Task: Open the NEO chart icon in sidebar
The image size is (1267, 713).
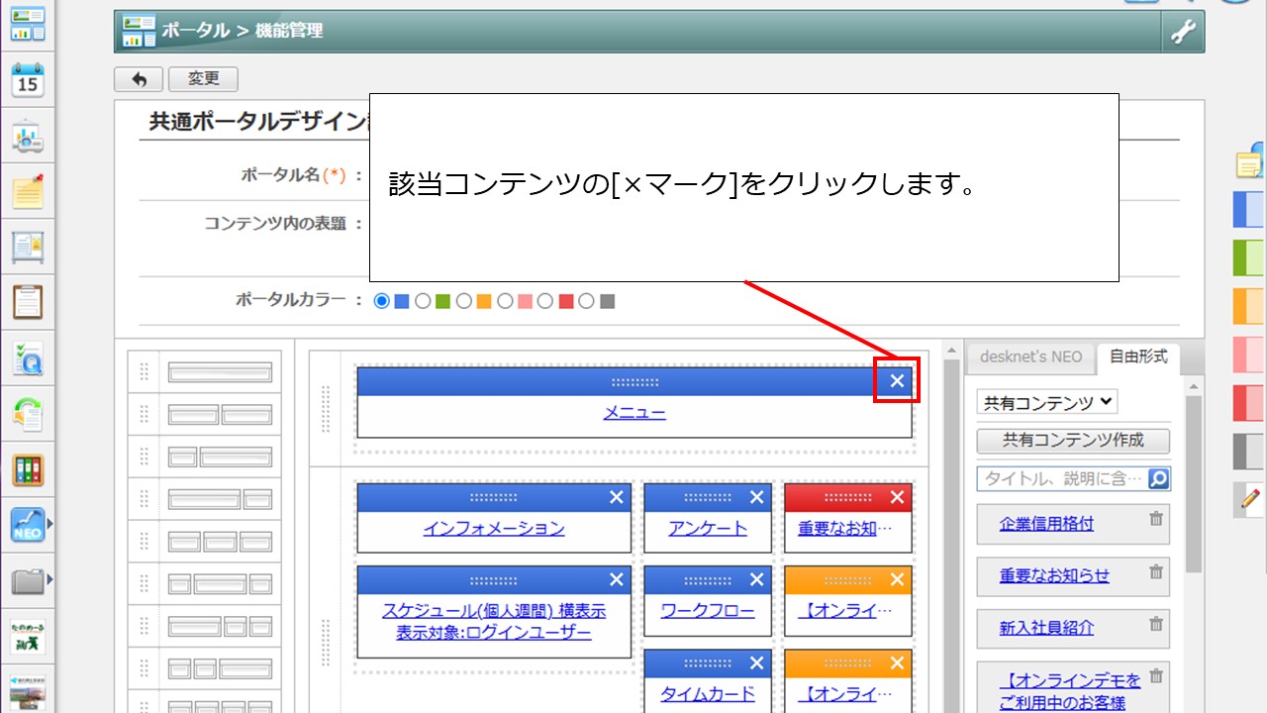Action: pos(28,525)
